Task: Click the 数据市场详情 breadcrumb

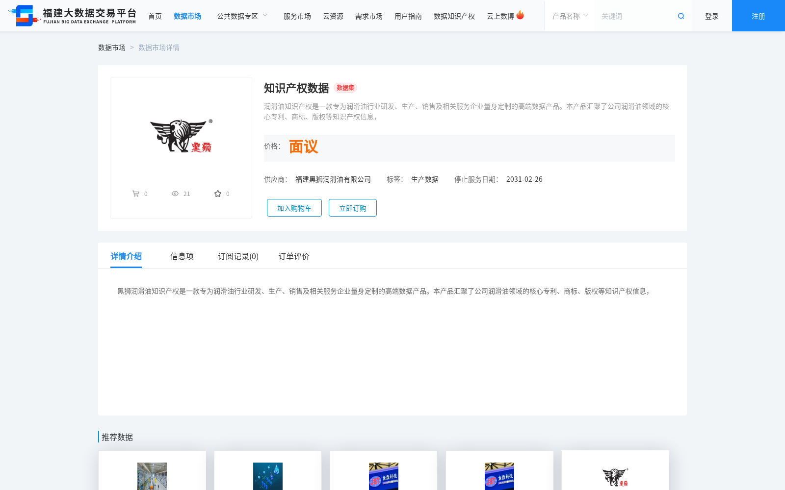Action: click(159, 48)
